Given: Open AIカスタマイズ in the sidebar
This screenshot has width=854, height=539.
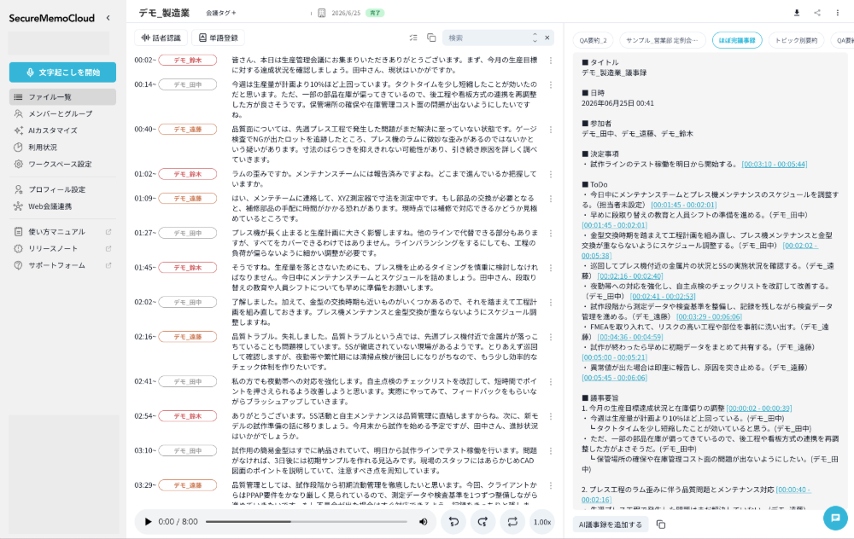Looking at the screenshot, I should [62, 130].
